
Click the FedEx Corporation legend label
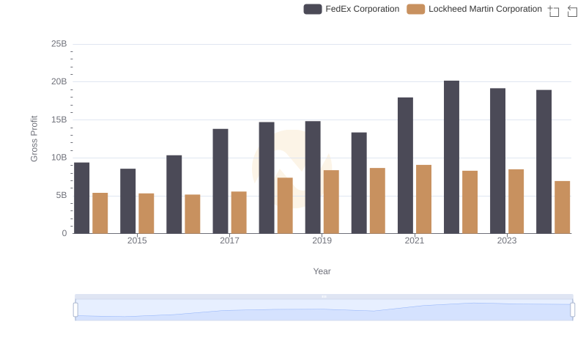362,9
